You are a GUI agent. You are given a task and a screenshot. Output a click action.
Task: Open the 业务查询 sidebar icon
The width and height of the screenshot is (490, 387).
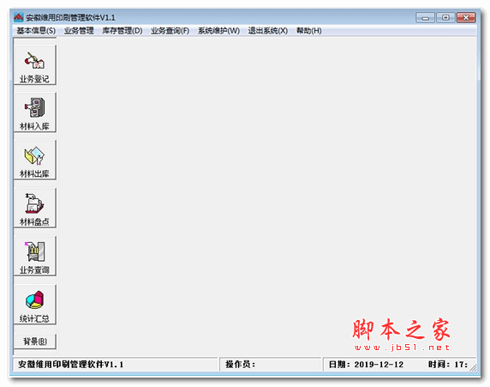point(34,256)
